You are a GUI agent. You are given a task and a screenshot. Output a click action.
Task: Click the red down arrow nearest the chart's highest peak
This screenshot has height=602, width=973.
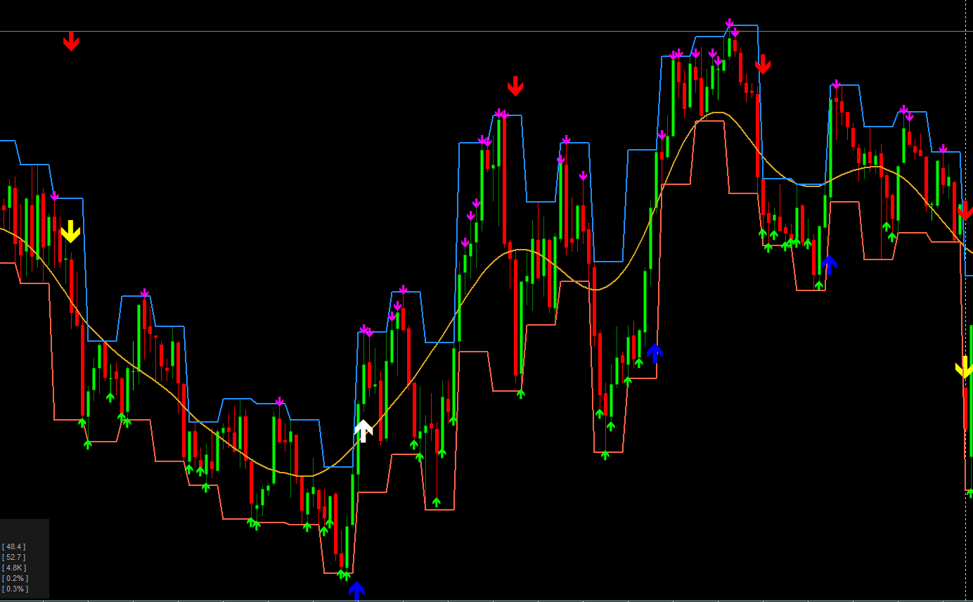point(763,64)
